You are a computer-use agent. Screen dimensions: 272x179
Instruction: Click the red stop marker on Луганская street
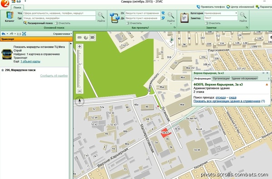pos(158,106)
